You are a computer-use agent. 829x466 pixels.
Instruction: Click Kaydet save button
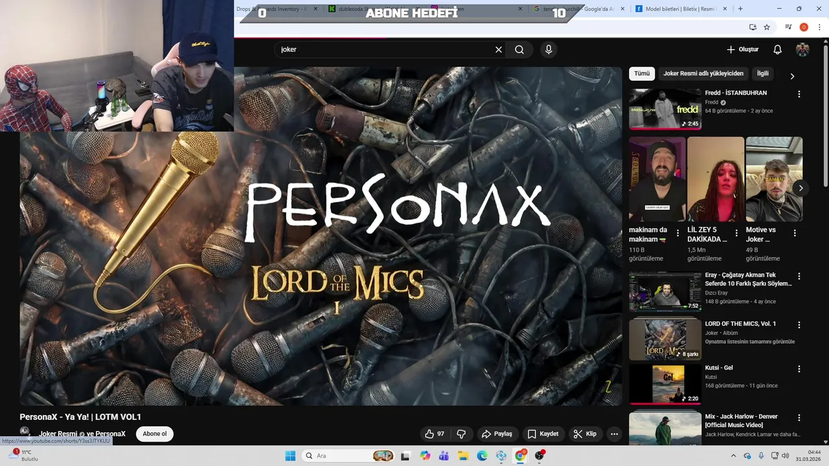pos(543,434)
